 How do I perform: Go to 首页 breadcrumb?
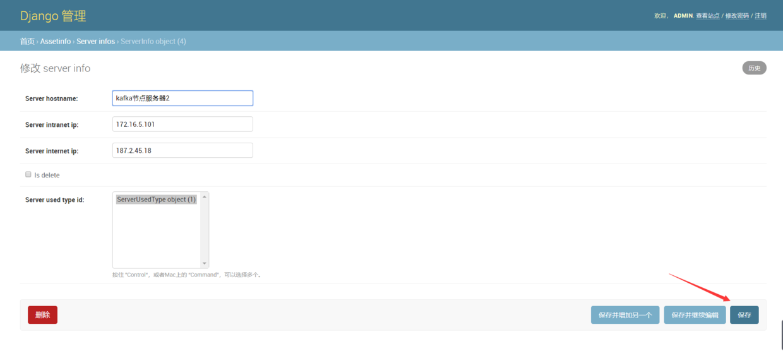[x=27, y=41]
